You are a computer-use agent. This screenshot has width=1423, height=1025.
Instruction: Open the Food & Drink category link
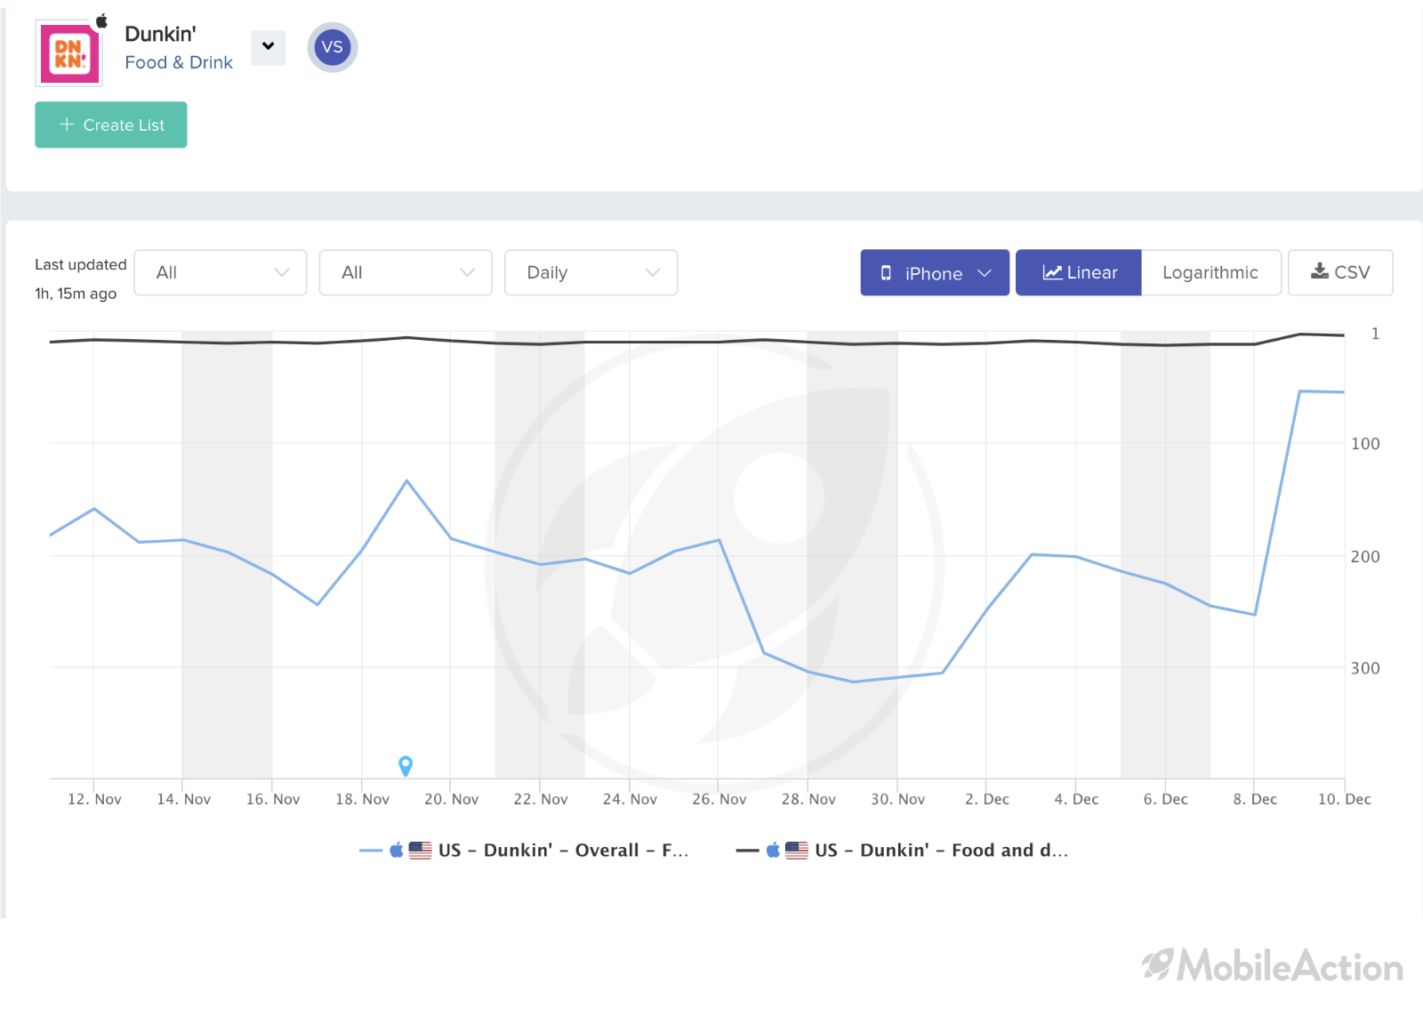pos(179,62)
